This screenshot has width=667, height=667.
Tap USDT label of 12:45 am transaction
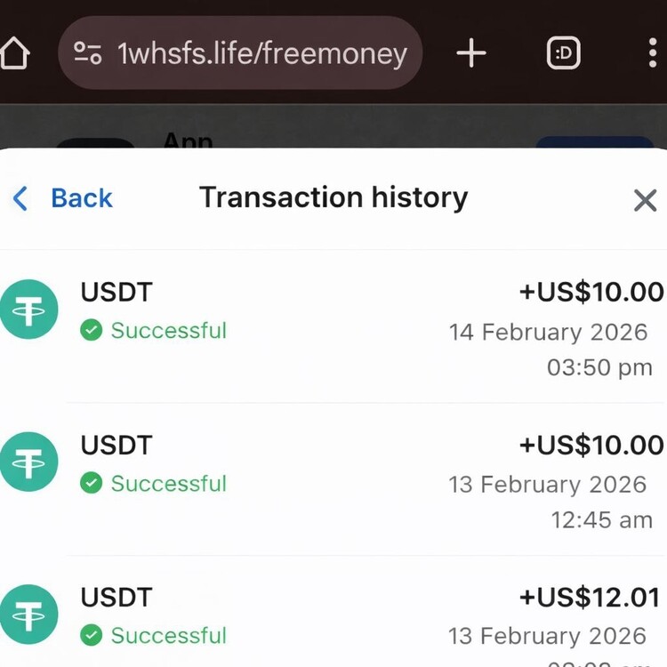tap(117, 445)
